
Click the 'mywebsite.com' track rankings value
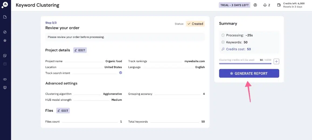click(x=195, y=61)
